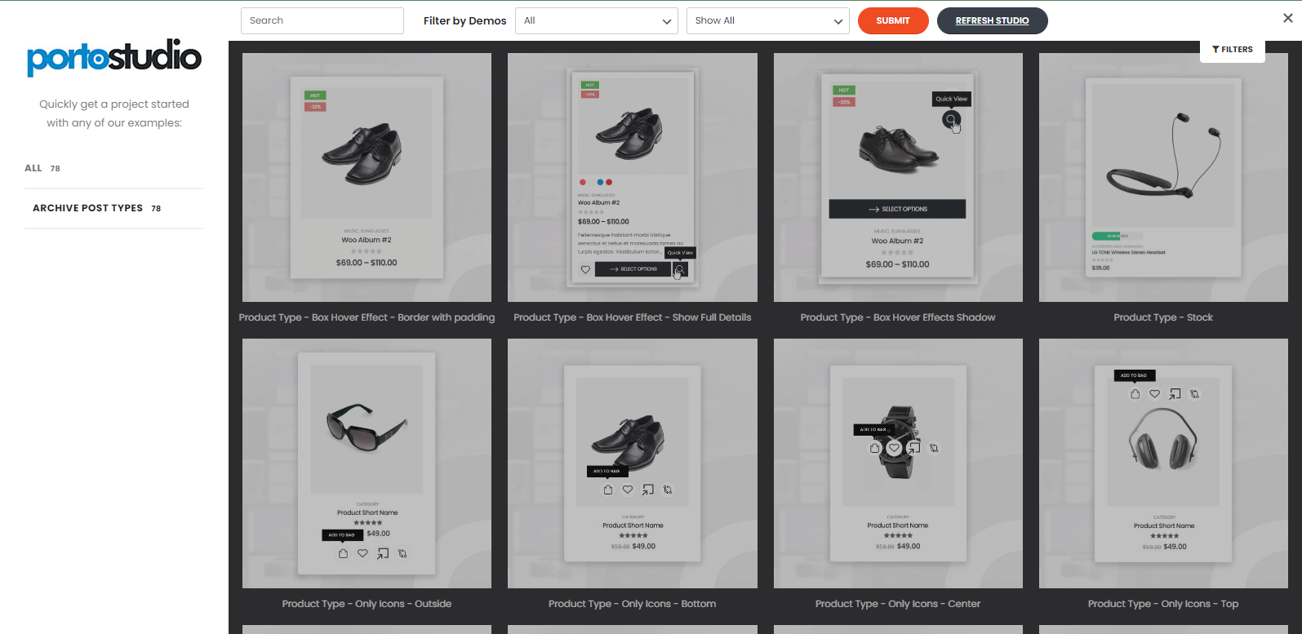Click the compare icon in Only Icons - Top card

click(x=1194, y=394)
